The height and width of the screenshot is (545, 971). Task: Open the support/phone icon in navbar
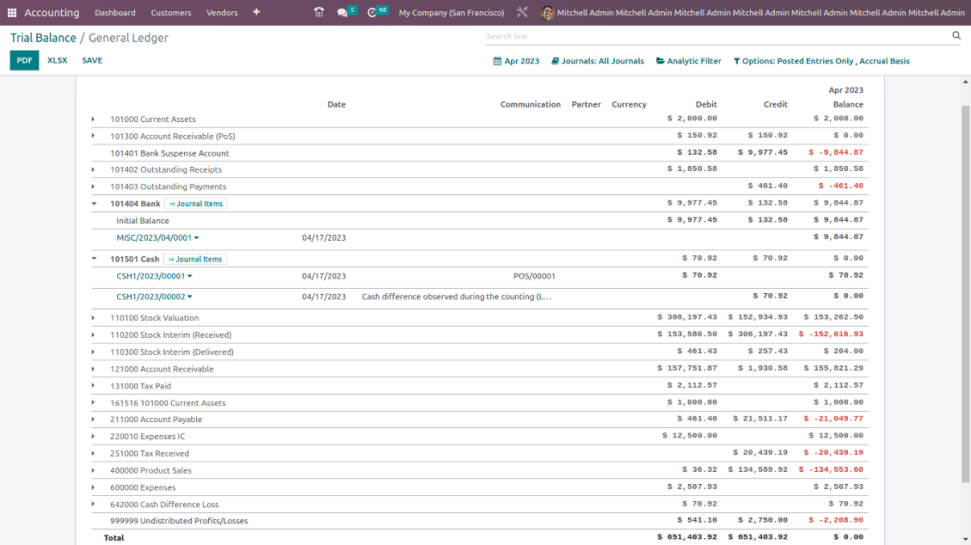[319, 12]
